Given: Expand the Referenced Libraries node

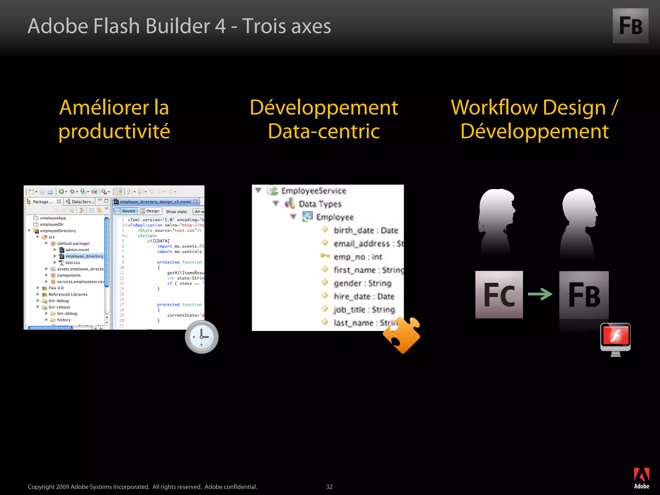Looking at the screenshot, I should (38, 294).
